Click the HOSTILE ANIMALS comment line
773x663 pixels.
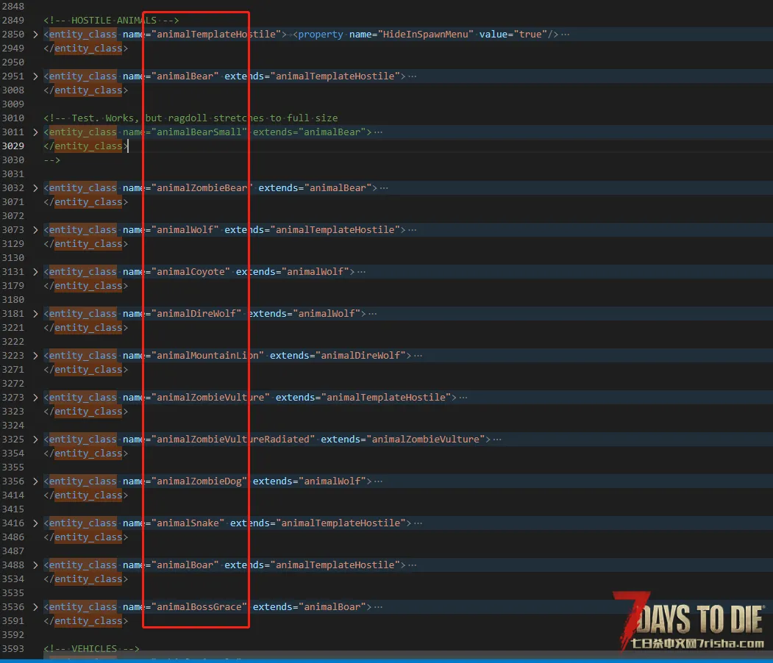click(x=111, y=21)
